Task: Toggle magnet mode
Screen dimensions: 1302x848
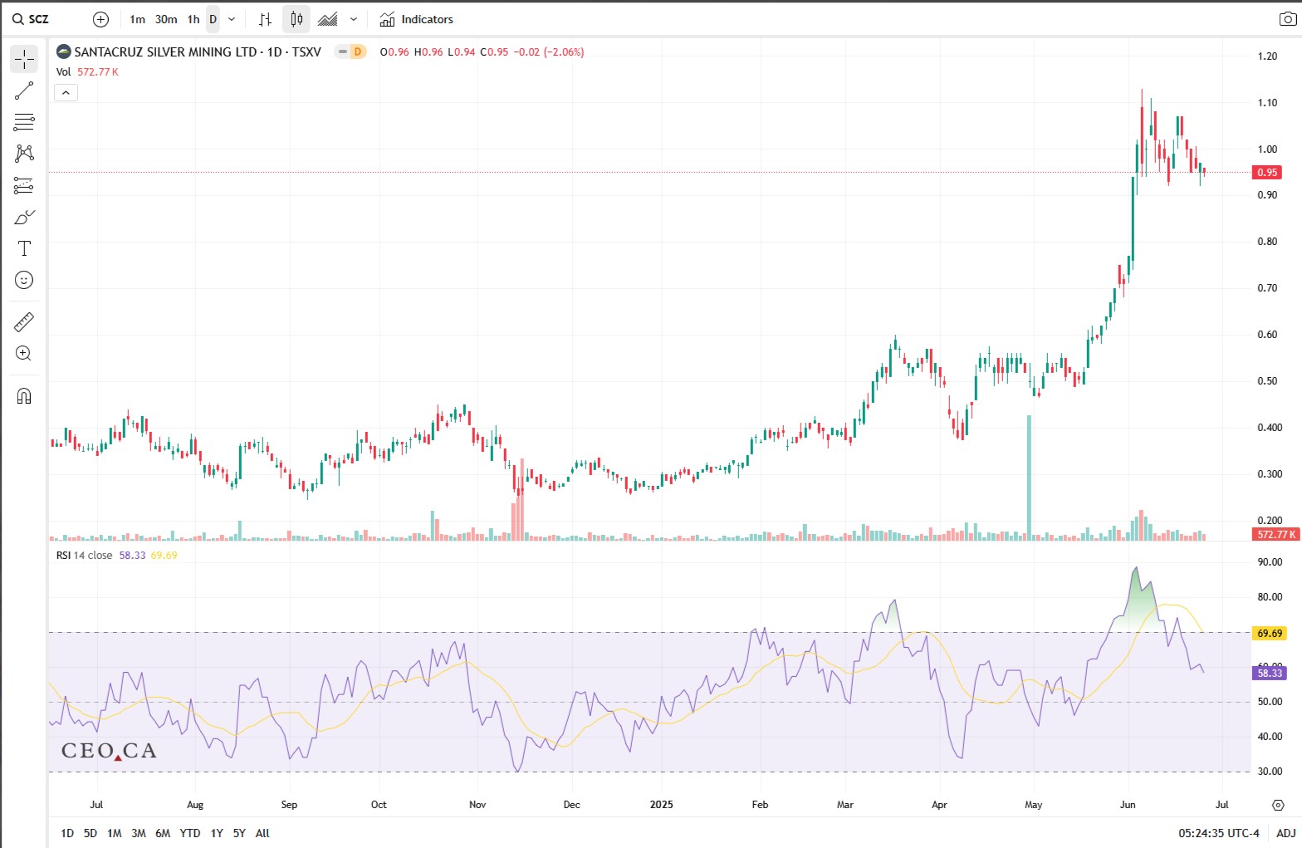Action: pyautogui.click(x=24, y=395)
